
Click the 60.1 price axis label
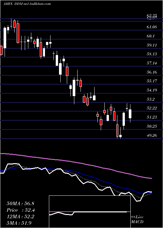tap(151, 36)
